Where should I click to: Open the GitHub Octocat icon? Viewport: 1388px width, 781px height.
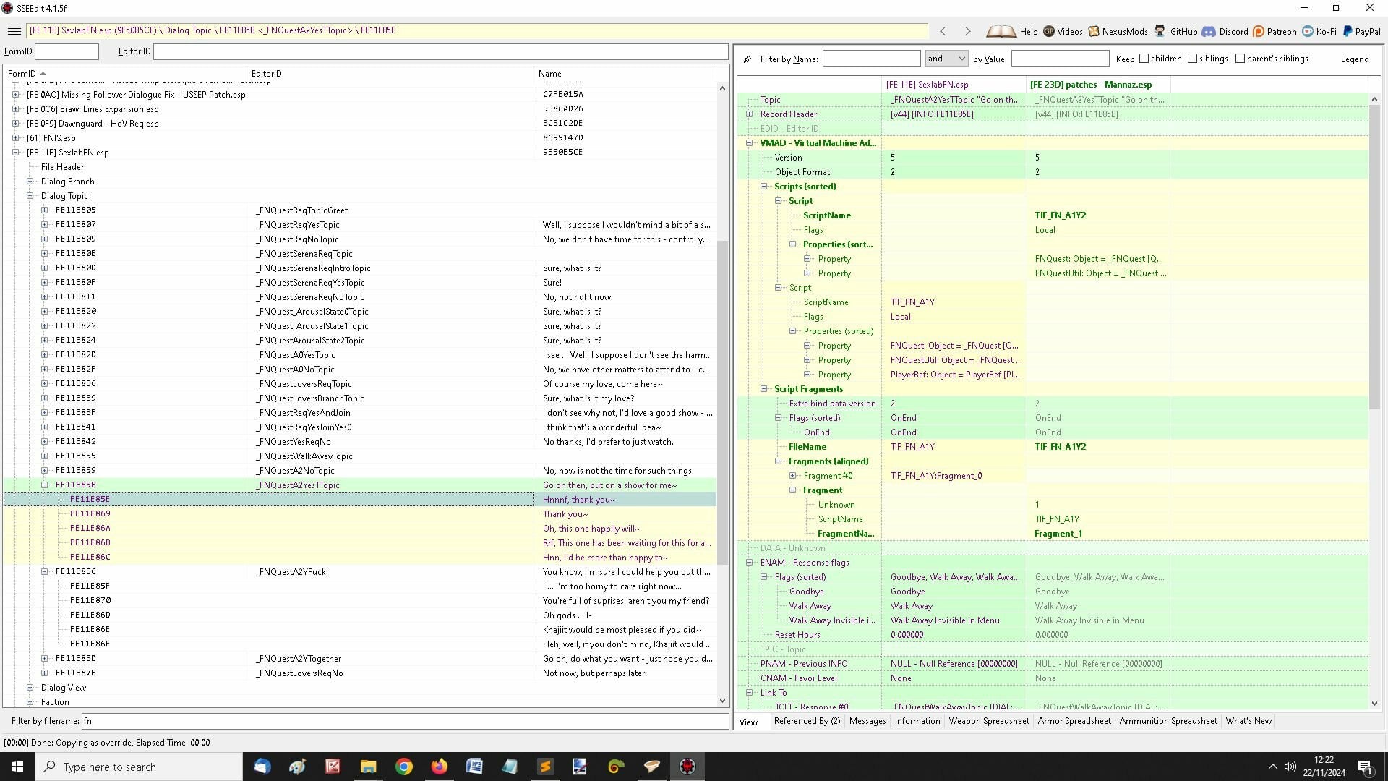coord(1160,31)
